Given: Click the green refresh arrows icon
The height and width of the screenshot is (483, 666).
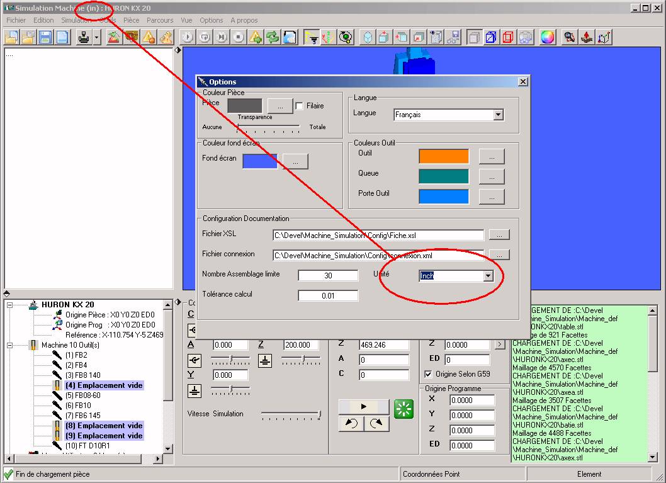Looking at the screenshot, I should 273,37.
